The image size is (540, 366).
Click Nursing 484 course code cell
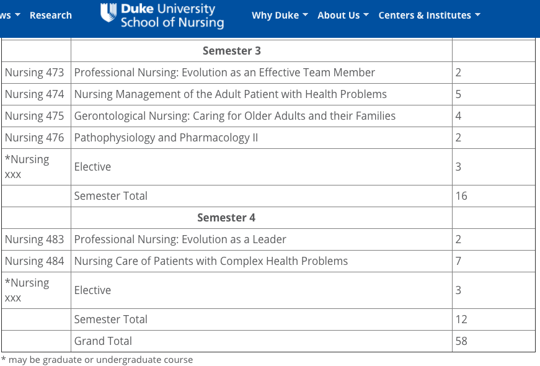point(35,261)
